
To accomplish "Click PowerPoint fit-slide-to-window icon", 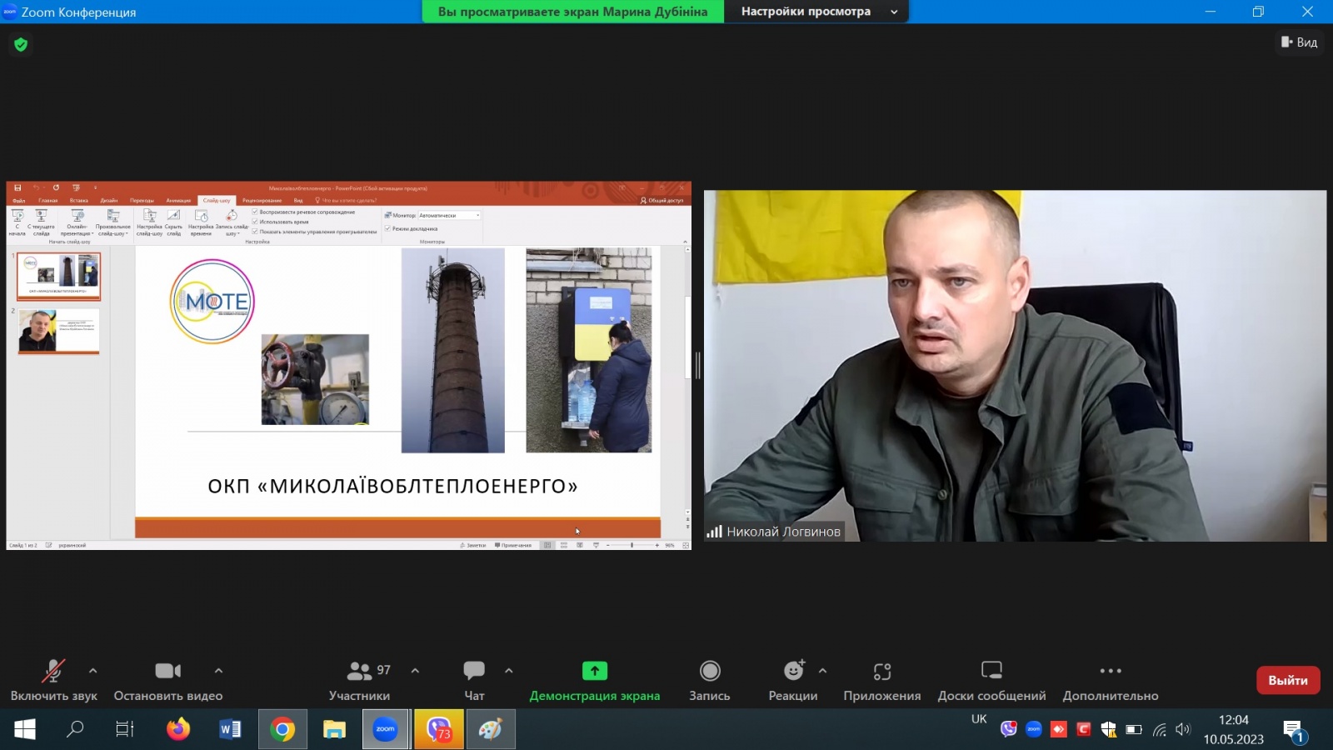I will 686,545.
